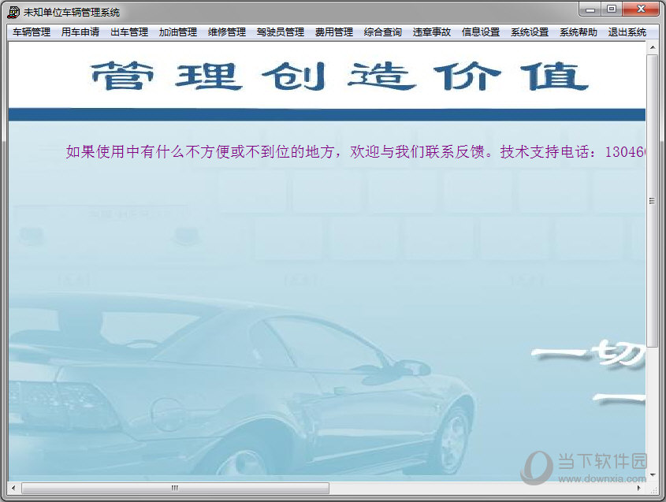Image resolution: width=666 pixels, height=502 pixels.
Task: Open the 用车申请 menu
Action: tap(80, 32)
